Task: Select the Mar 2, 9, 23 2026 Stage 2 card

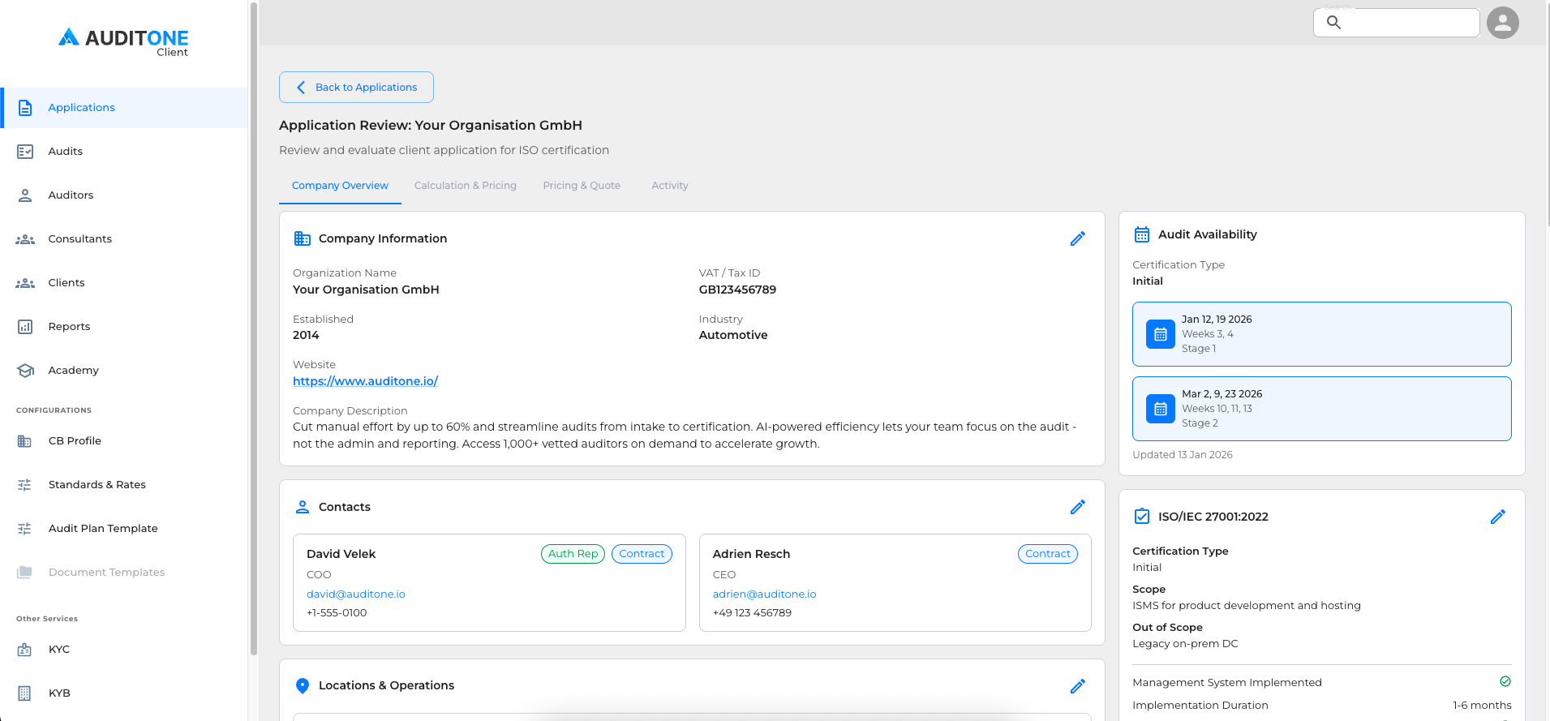Action: click(1322, 409)
